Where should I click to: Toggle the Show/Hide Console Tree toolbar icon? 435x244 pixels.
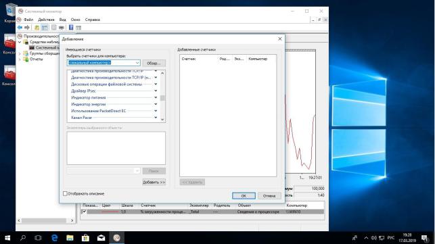pos(45,28)
